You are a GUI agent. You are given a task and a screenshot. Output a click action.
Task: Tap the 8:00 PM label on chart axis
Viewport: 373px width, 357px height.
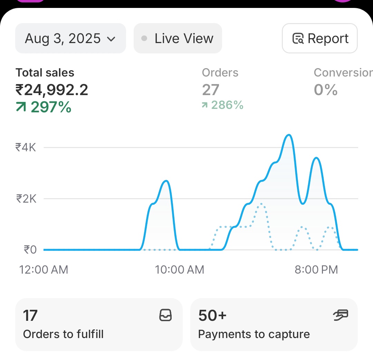pos(316,269)
